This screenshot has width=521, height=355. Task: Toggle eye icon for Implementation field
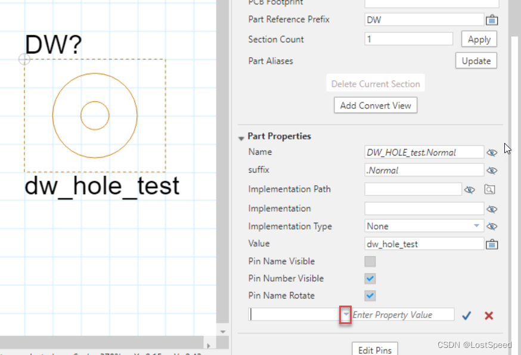coord(492,209)
